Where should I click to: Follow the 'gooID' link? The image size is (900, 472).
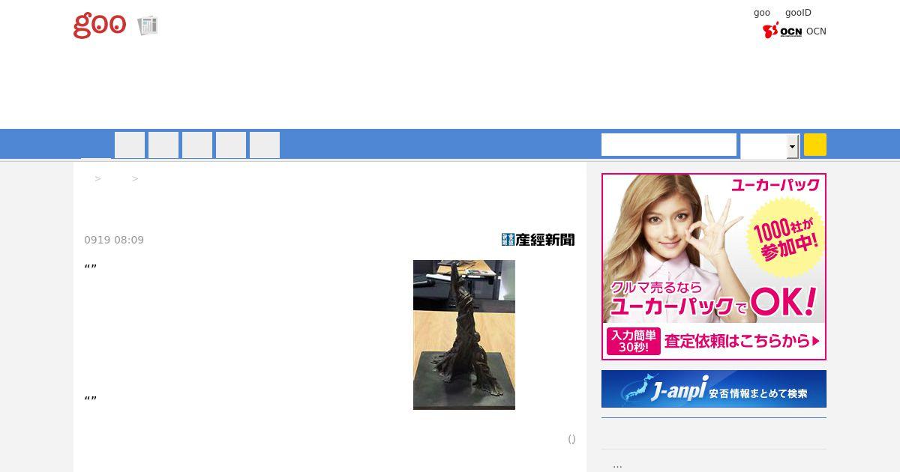point(798,13)
